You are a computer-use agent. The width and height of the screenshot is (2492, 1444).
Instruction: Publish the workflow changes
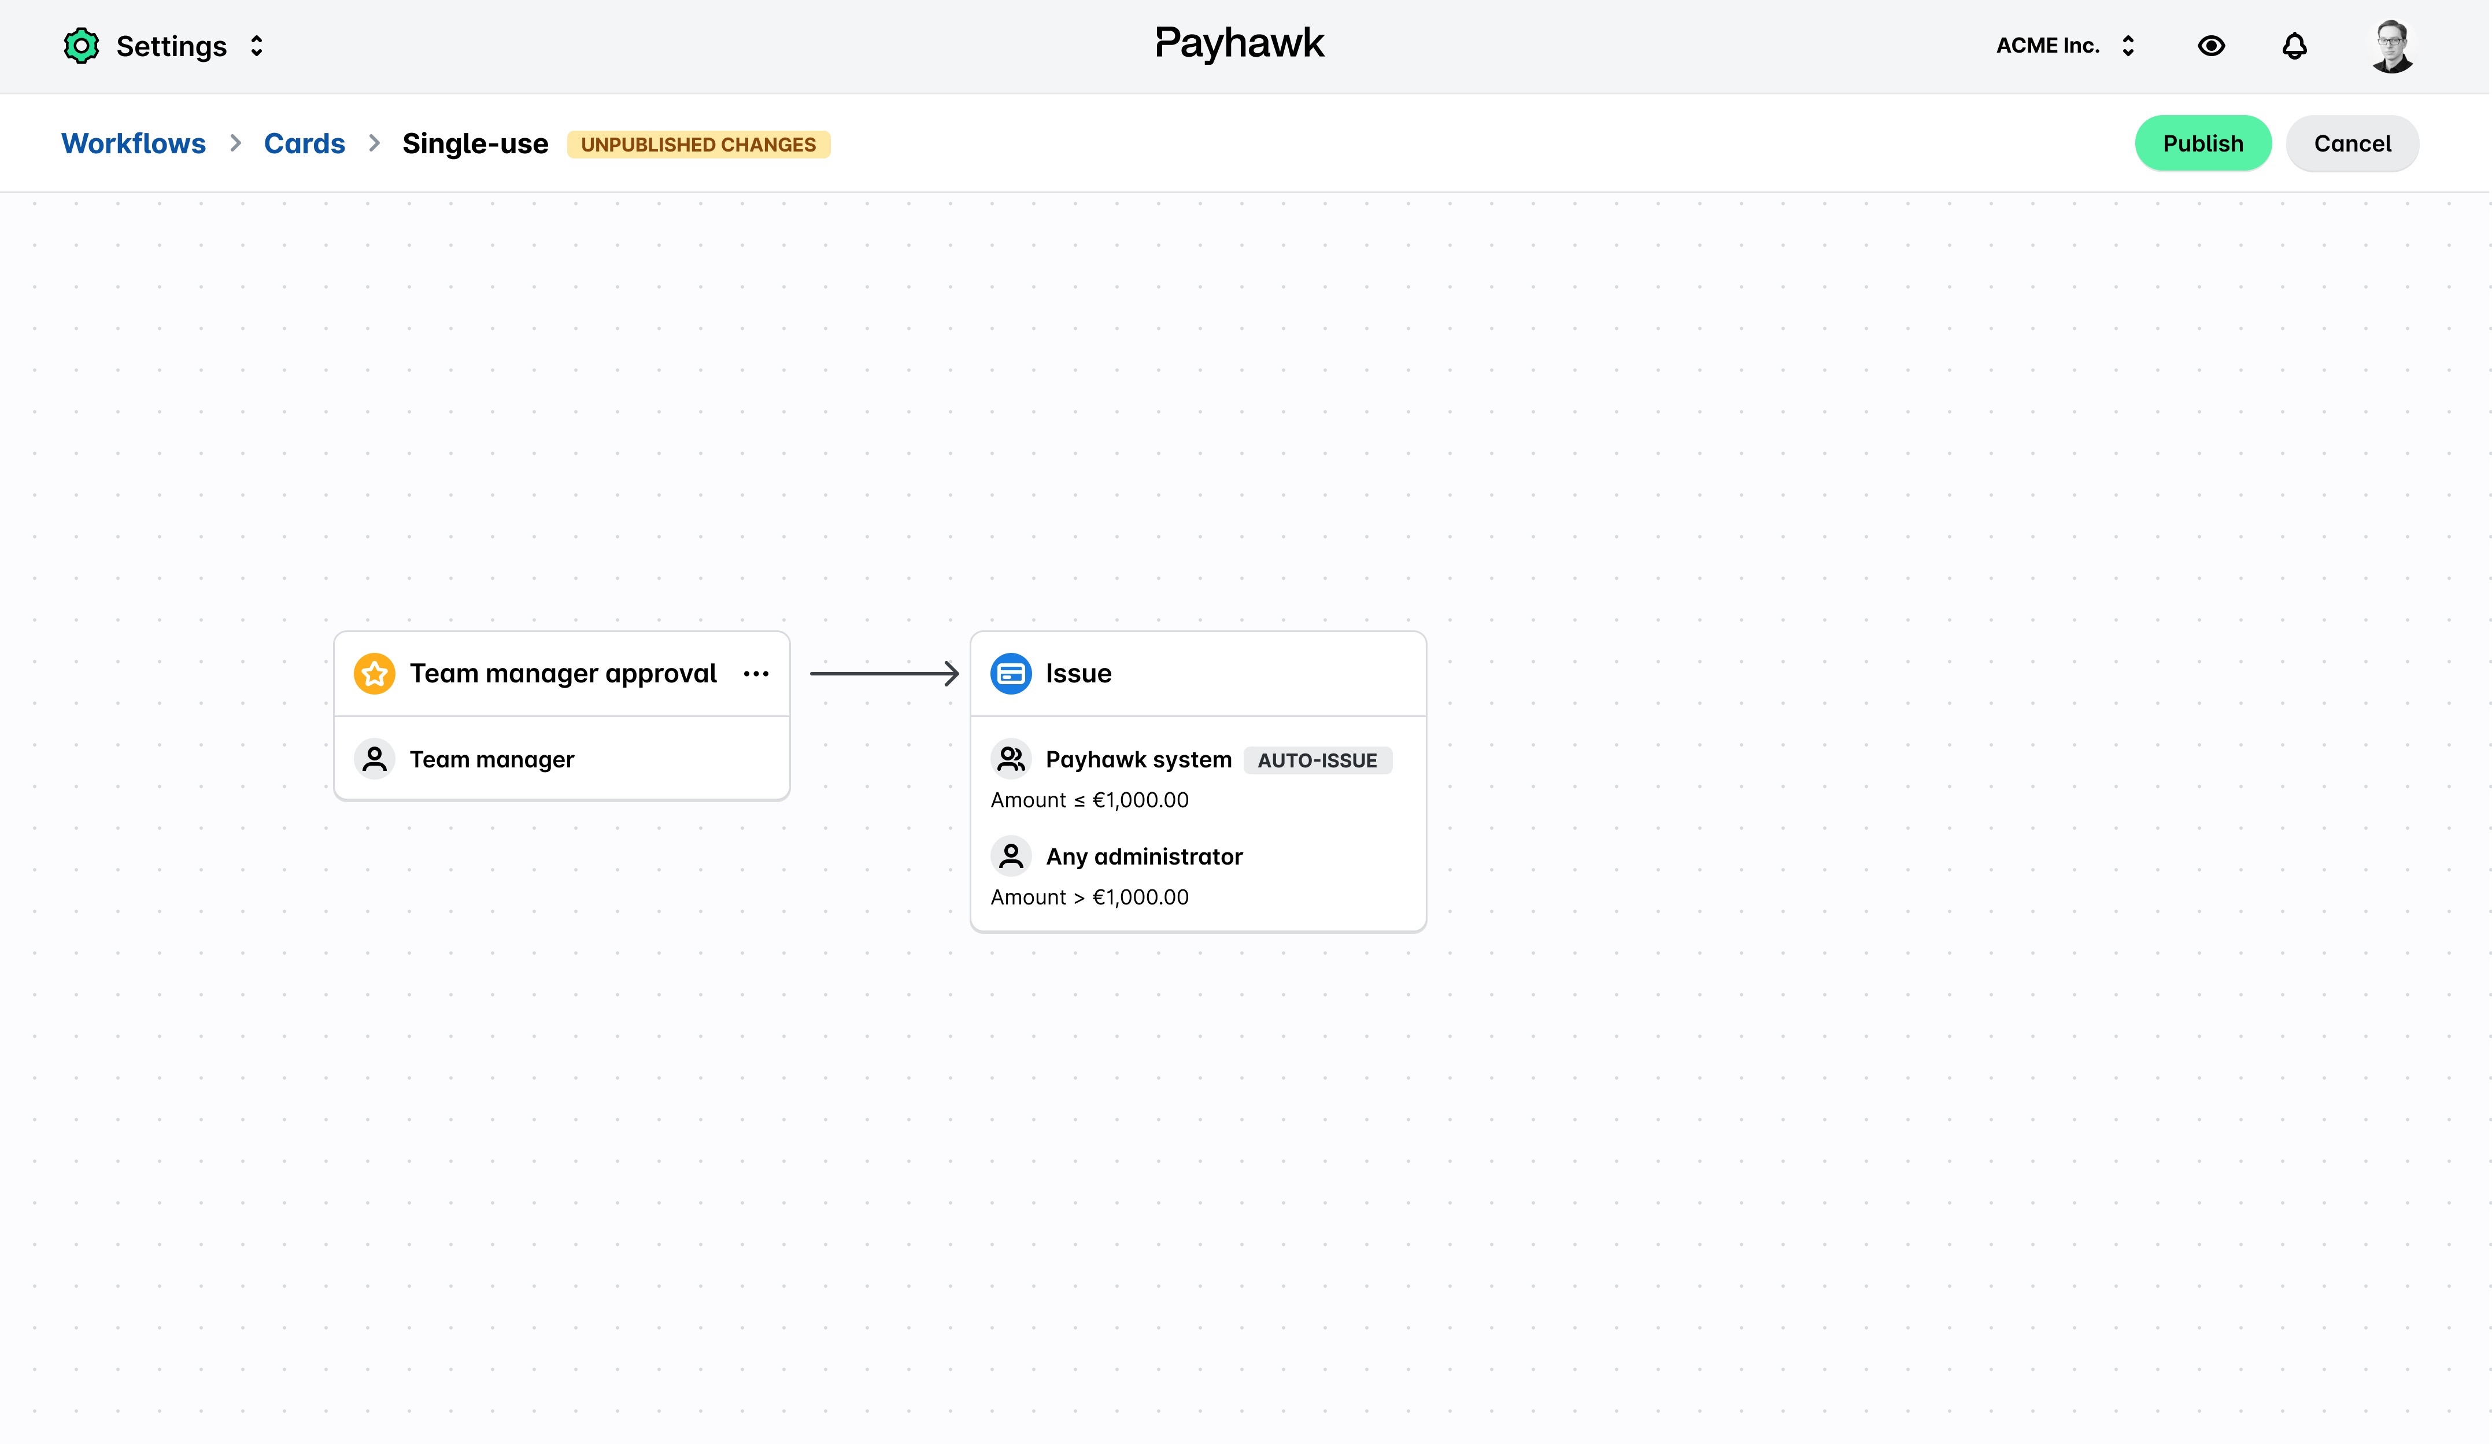(2202, 143)
